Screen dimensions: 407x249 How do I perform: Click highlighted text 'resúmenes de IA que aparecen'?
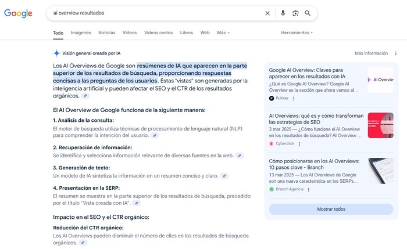[x=177, y=66]
